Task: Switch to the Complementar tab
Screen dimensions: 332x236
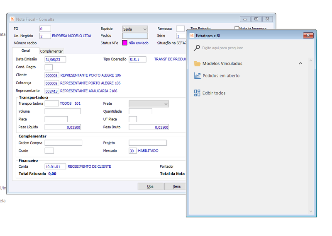Action: pyautogui.click(x=51, y=51)
